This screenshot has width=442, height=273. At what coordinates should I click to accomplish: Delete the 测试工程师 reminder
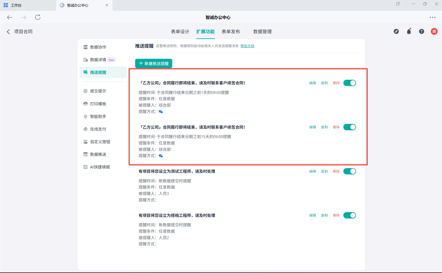click(x=336, y=172)
